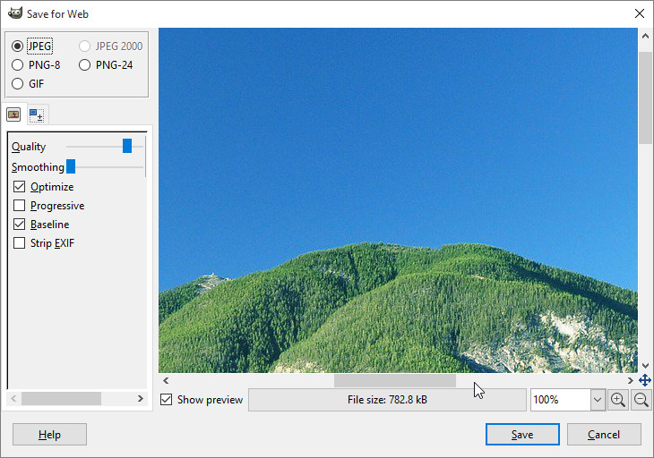Viewport: 654px width, 458px height.
Task: Click the Save button
Action: point(522,435)
